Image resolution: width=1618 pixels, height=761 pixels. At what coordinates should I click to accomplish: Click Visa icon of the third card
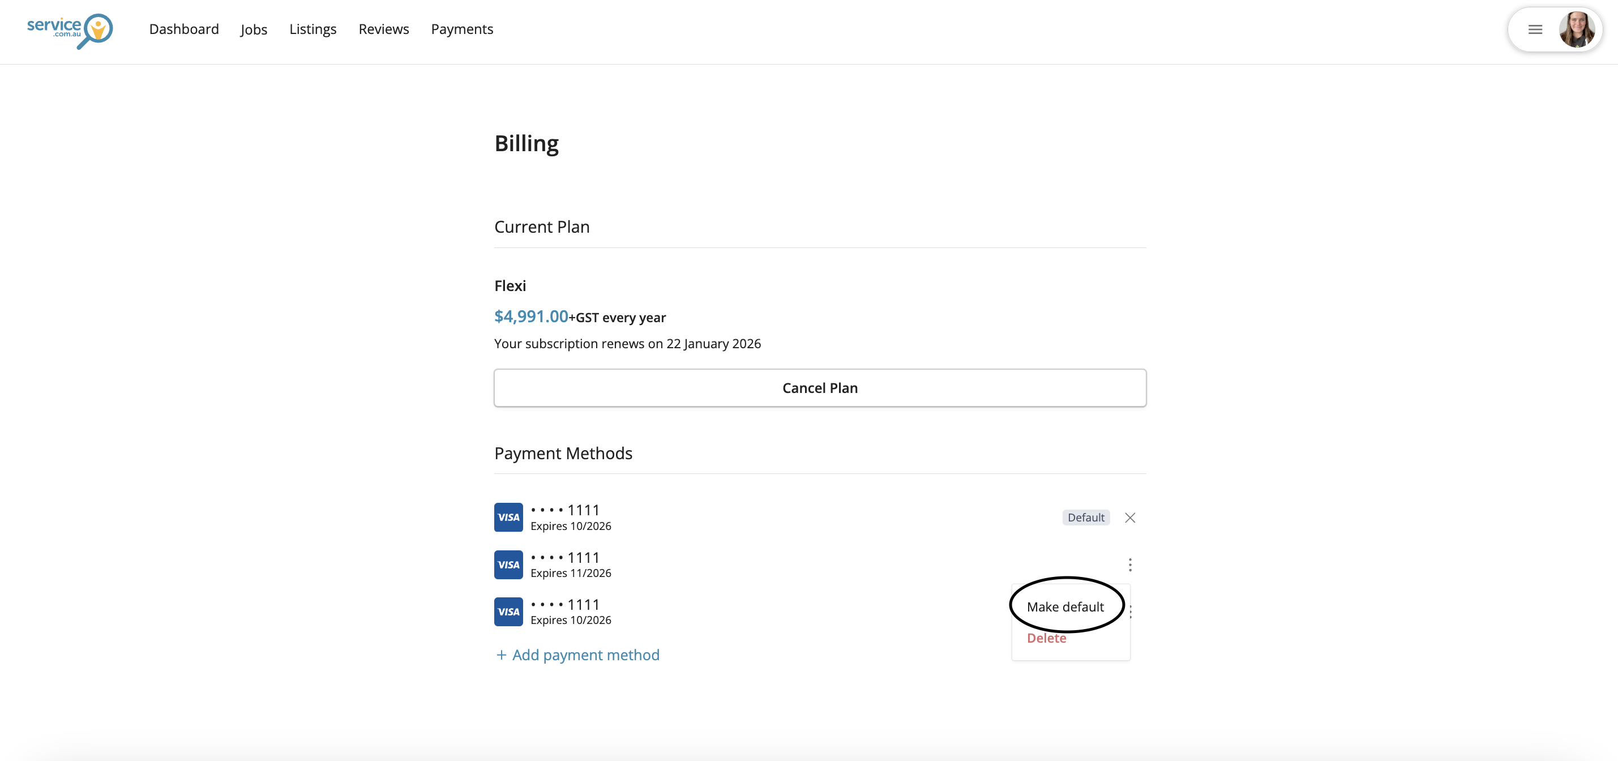(x=508, y=612)
